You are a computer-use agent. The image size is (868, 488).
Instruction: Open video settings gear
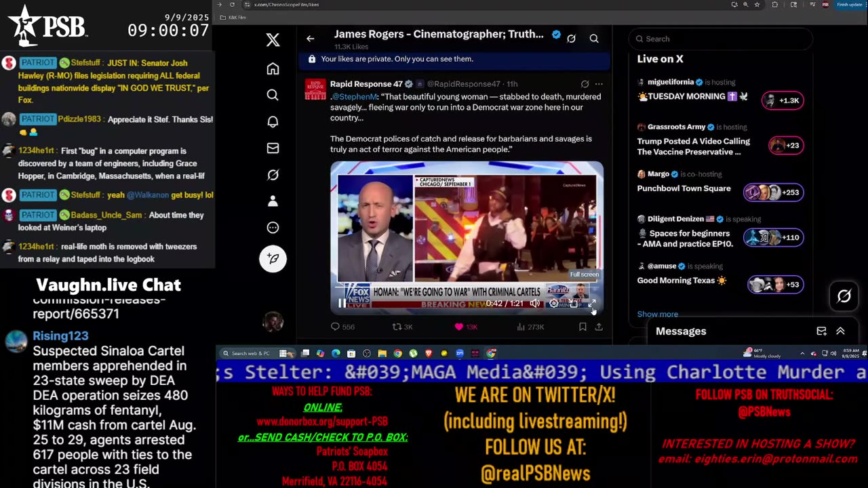[x=554, y=303]
